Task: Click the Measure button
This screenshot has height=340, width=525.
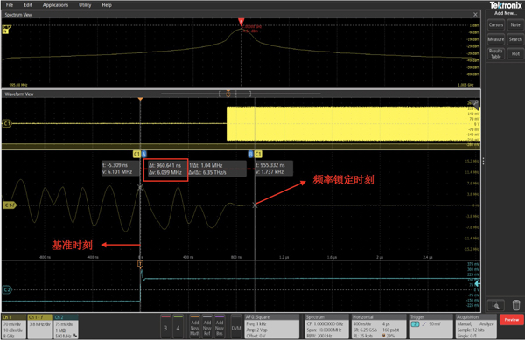Action: pos(496,39)
